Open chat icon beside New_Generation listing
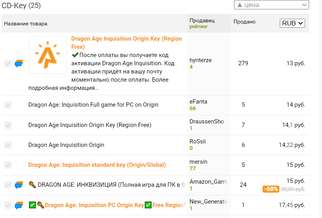 (19, 205)
